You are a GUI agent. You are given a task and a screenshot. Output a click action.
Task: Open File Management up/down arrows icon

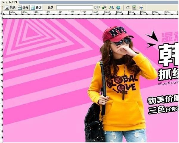click(x=111, y=7)
